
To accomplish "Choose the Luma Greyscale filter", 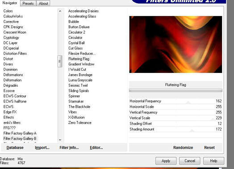I will coord(80,80).
